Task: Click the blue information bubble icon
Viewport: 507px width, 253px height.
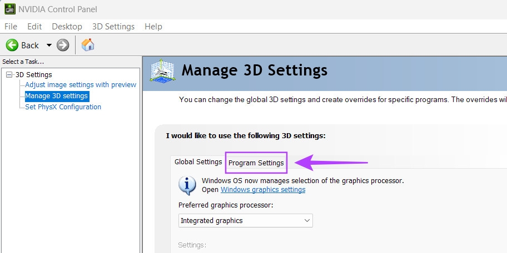Action: [187, 185]
